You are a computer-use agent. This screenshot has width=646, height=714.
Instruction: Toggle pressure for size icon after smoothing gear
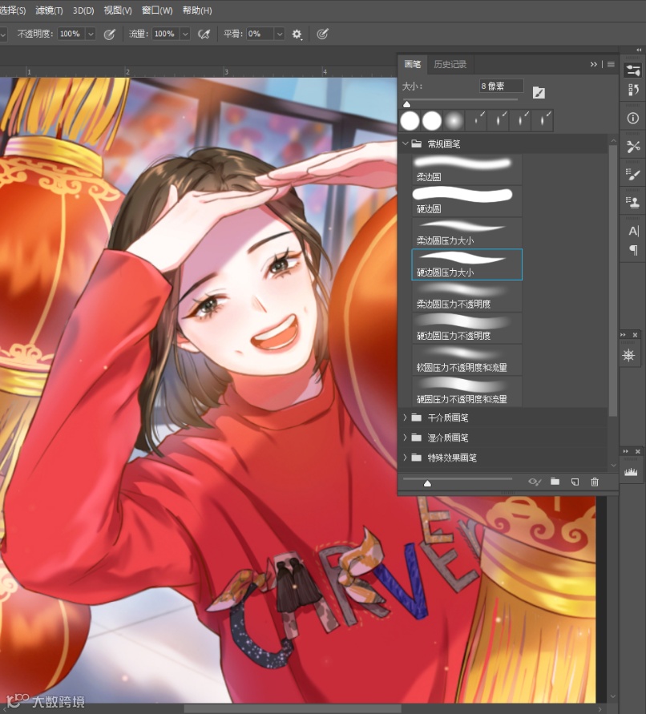(x=322, y=34)
